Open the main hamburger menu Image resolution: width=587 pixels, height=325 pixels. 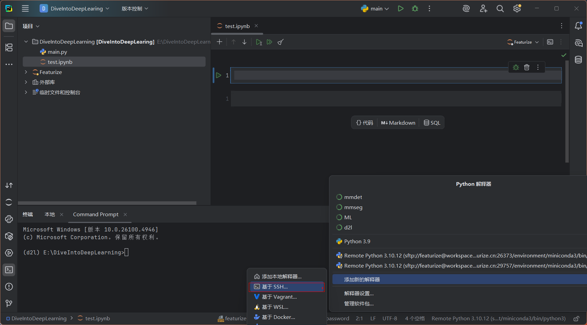coord(25,9)
